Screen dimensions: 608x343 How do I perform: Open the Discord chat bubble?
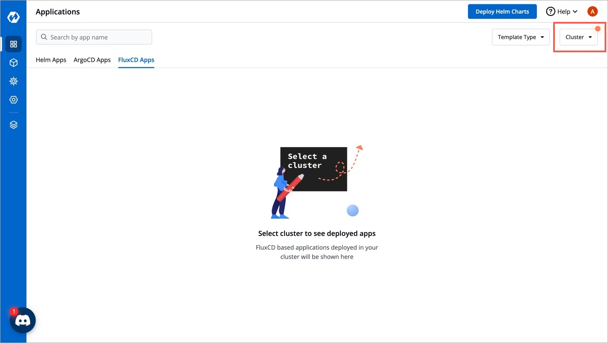[23, 321]
